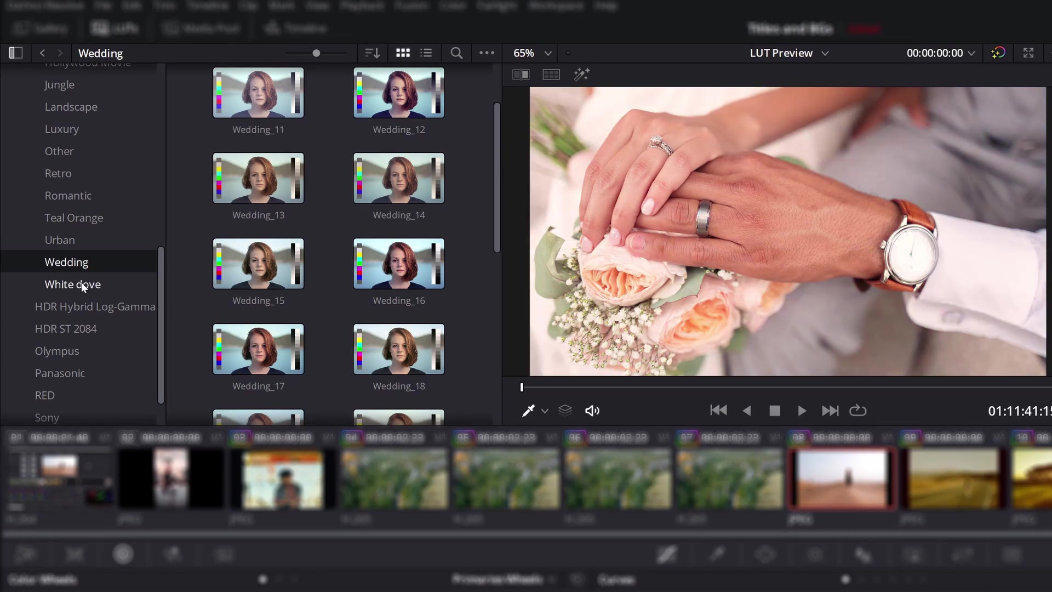The height and width of the screenshot is (592, 1052).
Task: Click Wedding_15 LUT thumbnail
Action: [258, 263]
